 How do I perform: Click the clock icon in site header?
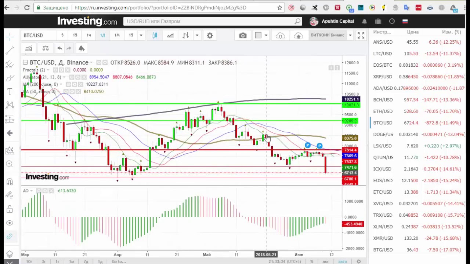pos(392,21)
